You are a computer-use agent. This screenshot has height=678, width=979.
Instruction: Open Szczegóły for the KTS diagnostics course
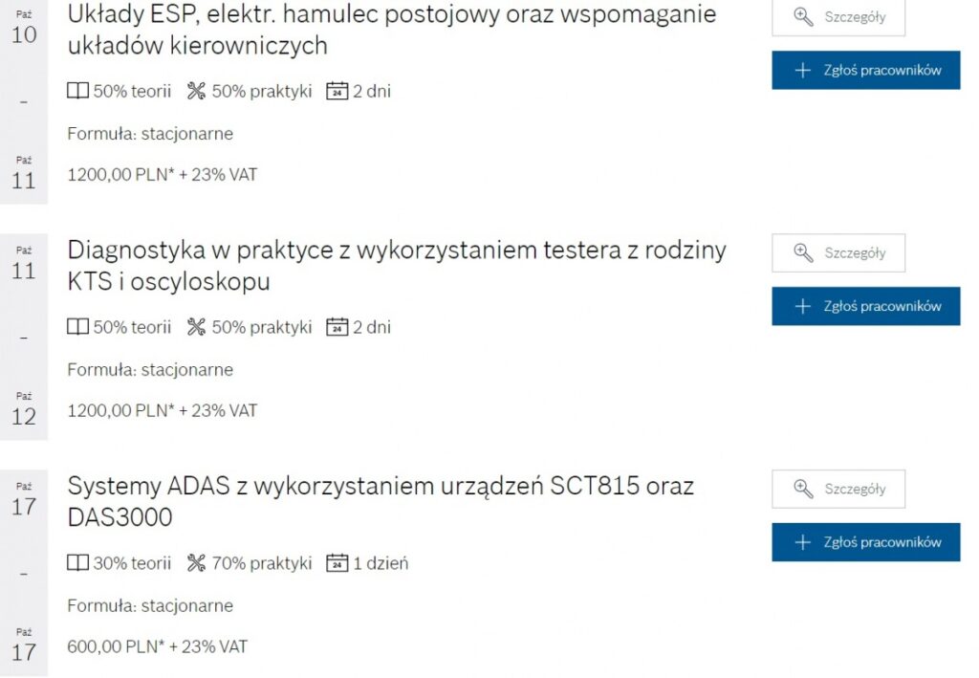coord(838,253)
